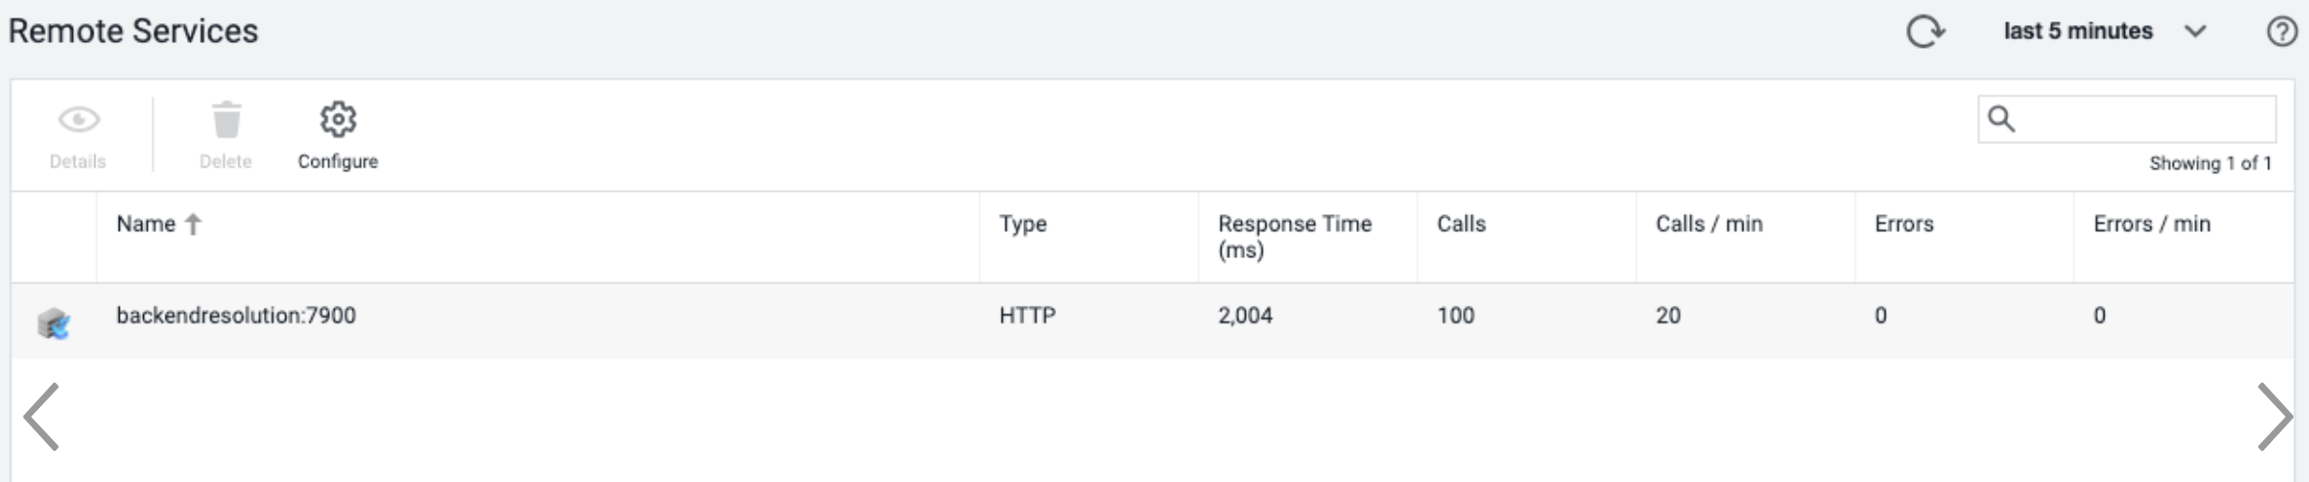The height and width of the screenshot is (482, 2309).
Task: Sort by Response Time (ms) column
Action: point(1295,237)
